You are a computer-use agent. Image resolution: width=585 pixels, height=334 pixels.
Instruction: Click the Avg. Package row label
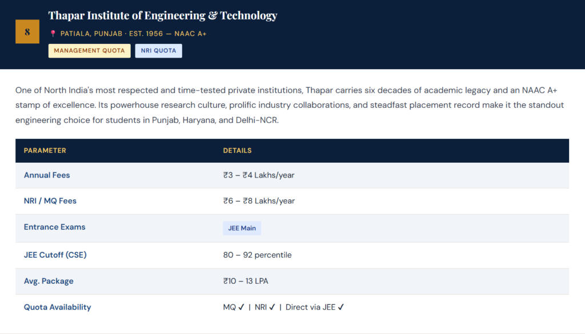point(49,281)
